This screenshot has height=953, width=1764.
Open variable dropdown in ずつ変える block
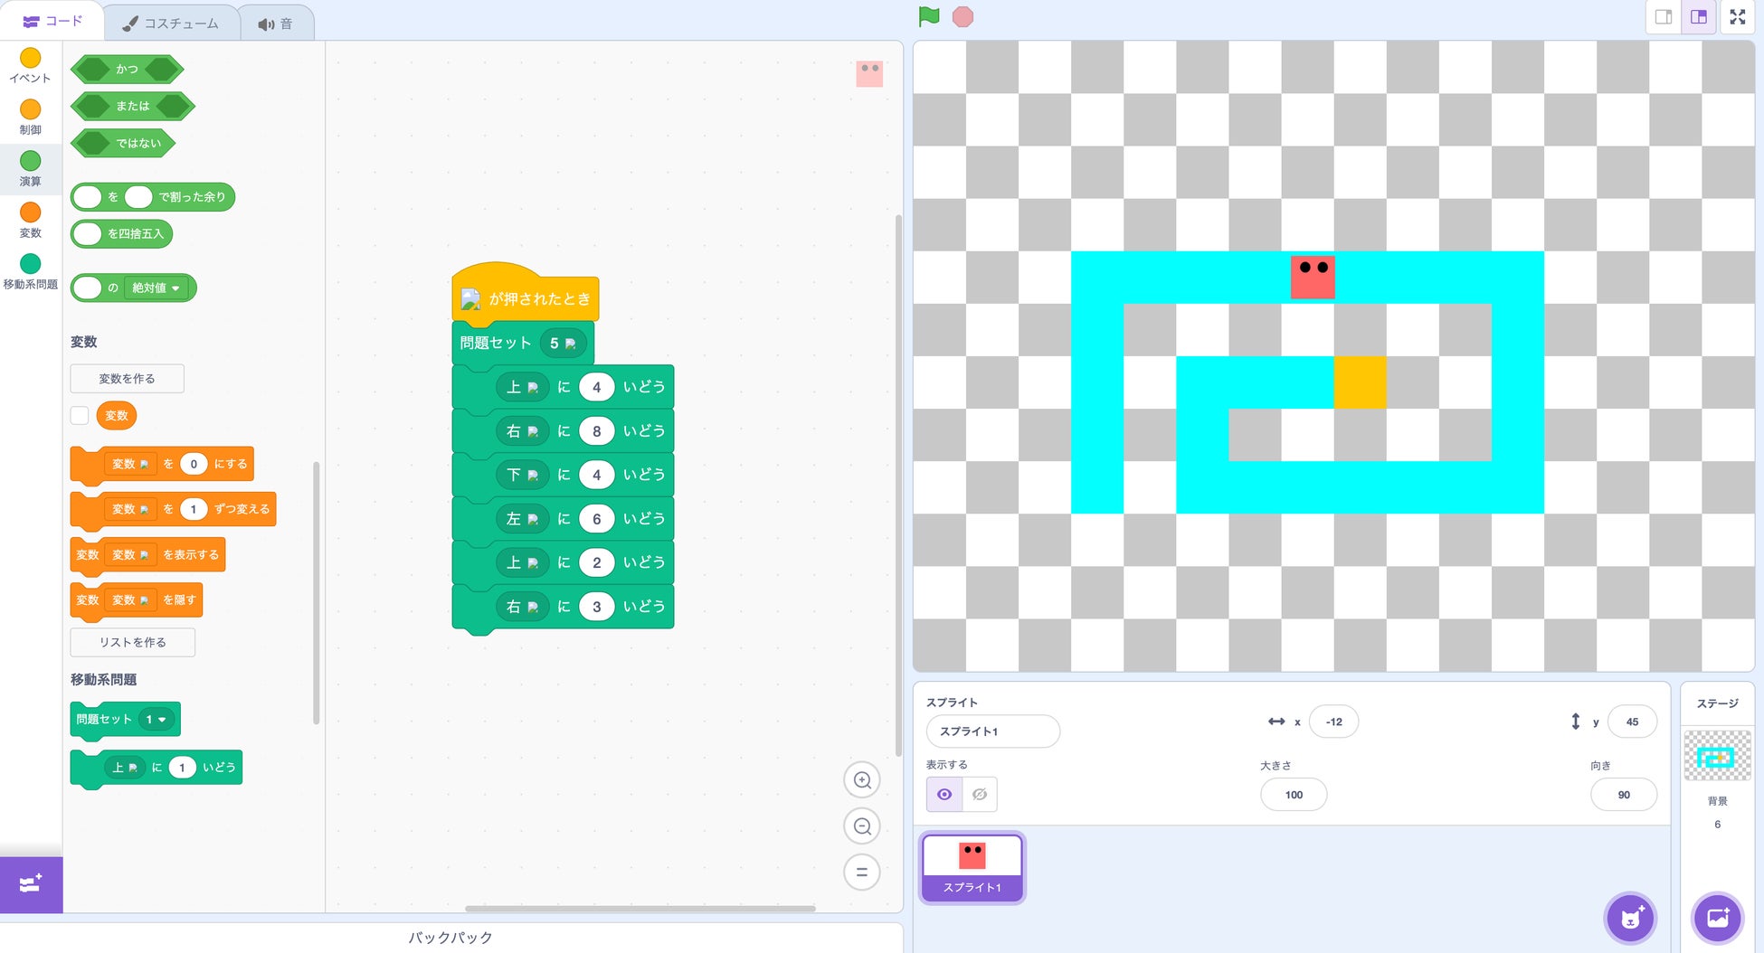(130, 509)
